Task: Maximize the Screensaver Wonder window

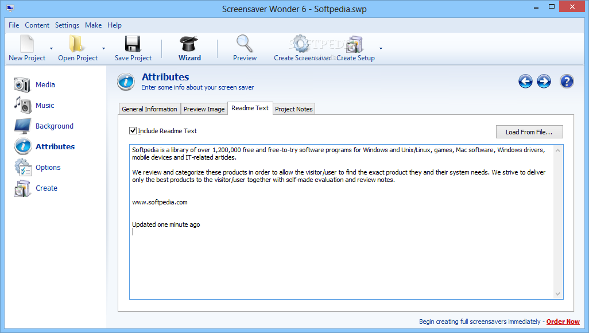Action: click(x=552, y=7)
